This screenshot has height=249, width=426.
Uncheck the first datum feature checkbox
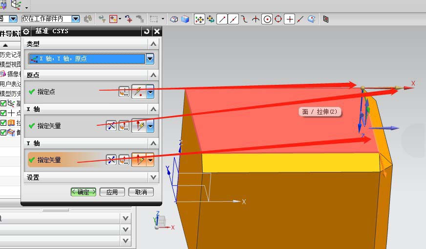(3, 103)
